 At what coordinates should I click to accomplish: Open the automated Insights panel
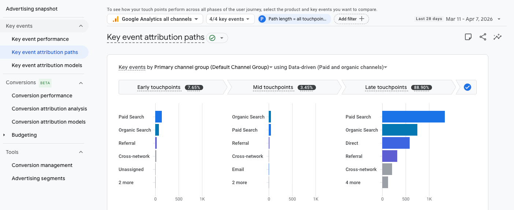[497, 36]
